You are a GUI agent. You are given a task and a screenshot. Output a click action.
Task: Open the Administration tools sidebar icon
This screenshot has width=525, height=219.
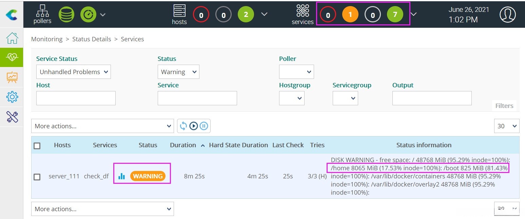(x=12, y=117)
